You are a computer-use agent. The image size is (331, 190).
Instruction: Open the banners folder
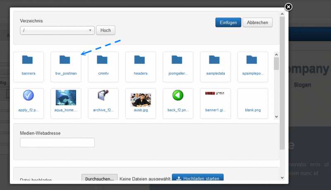point(28,60)
